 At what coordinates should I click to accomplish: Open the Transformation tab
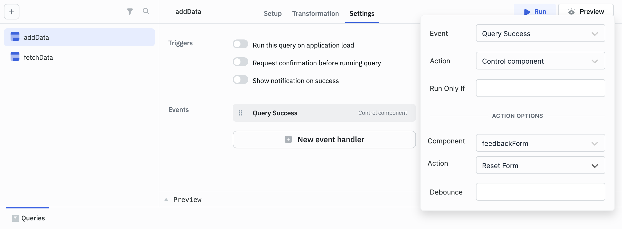pyautogui.click(x=315, y=13)
